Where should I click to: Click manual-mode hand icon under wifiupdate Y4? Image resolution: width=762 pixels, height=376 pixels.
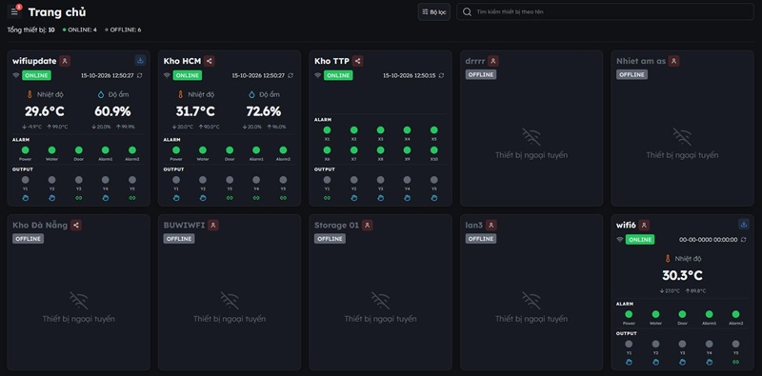pos(106,198)
